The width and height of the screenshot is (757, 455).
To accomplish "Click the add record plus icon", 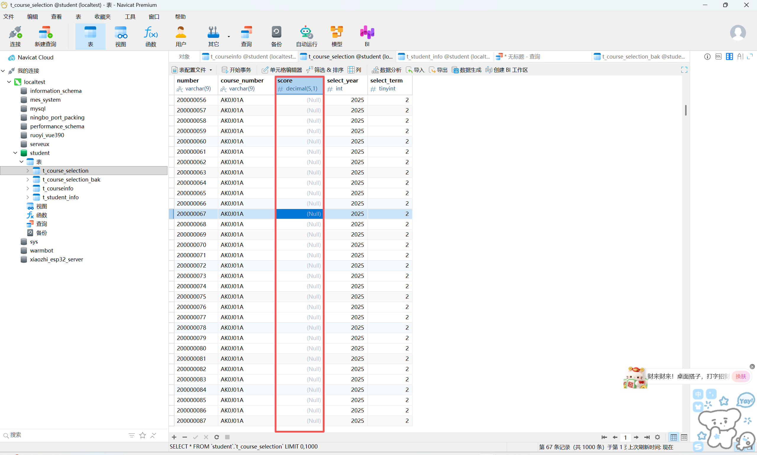I will (174, 437).
